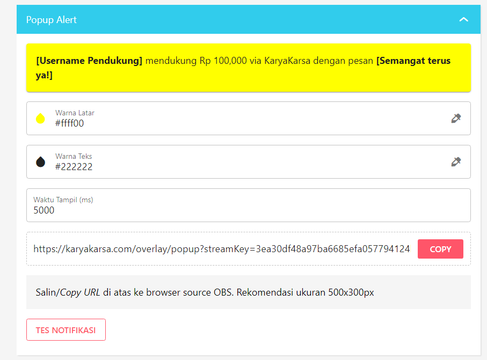This screenshot has height=360, width=487.
Task: Select the karyakarsa overlay popup URL text
Action: tap(221, 249)
